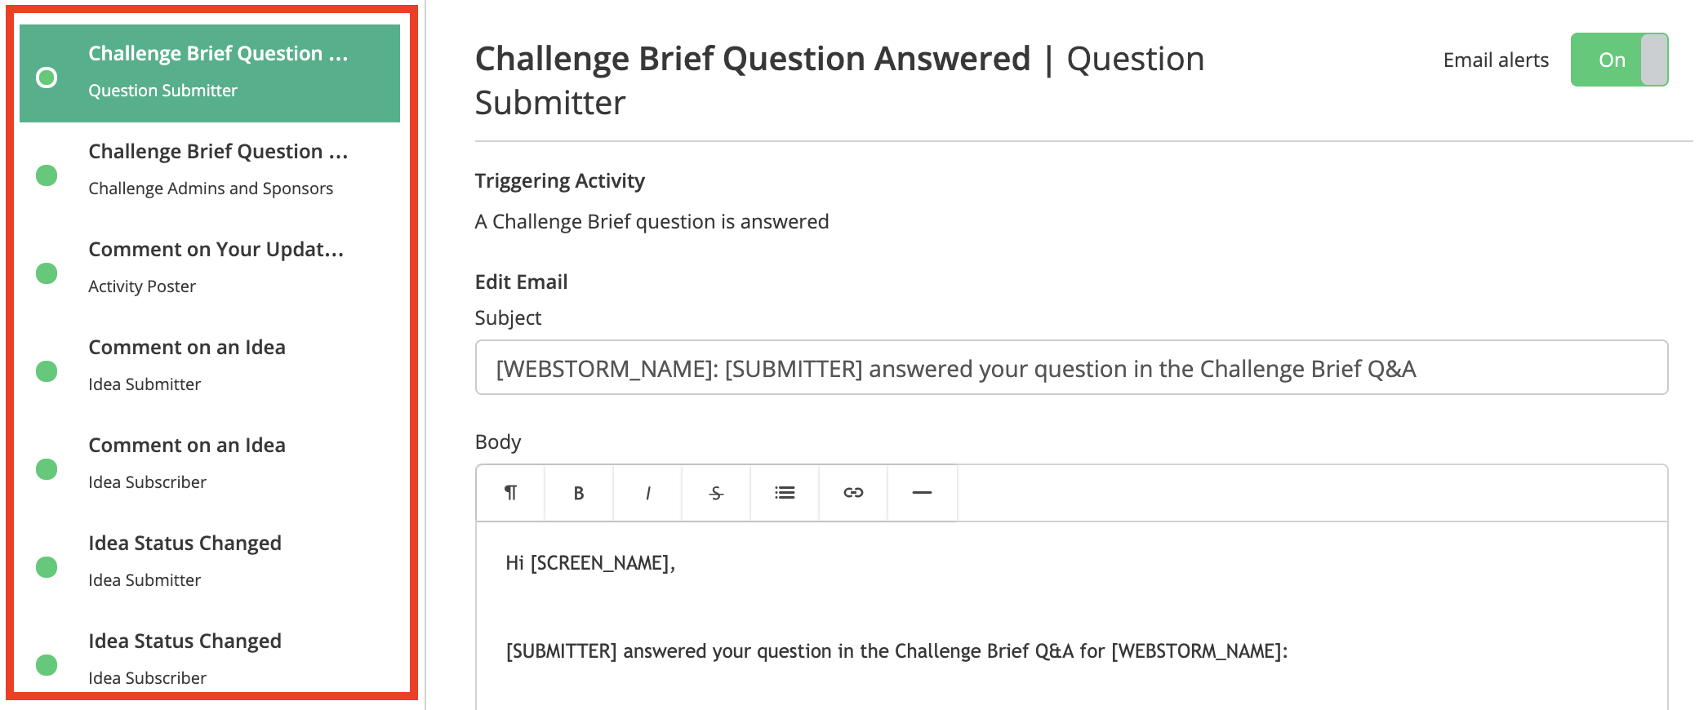This screenshot has height=710, width=1708.
Task: Select Challenge Brief Question for Question Submitter
Action: click(210, 73)
